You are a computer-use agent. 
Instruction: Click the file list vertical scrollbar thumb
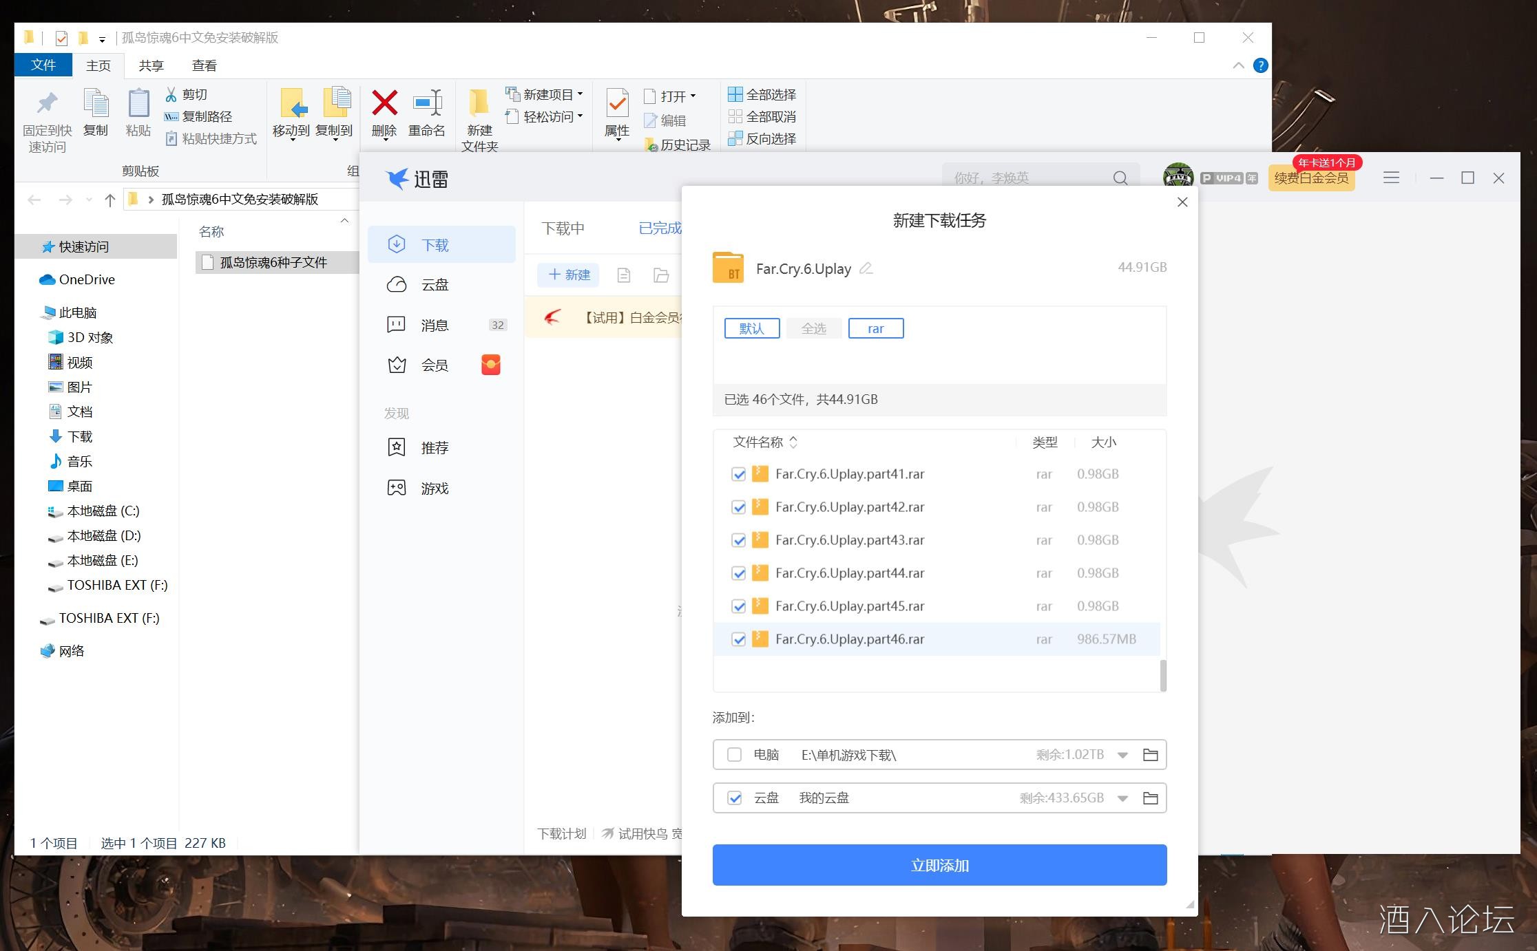(x=1163, y=676)
